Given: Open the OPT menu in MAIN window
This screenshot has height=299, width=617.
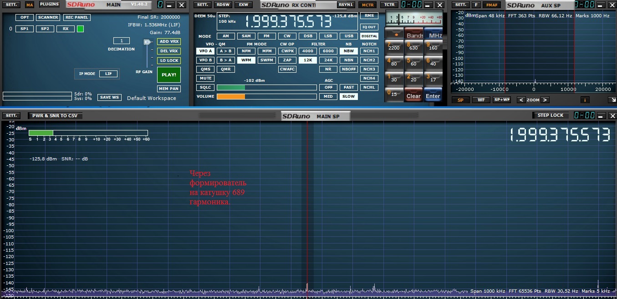Looking at the screenshot, I should tap(24, 17).
